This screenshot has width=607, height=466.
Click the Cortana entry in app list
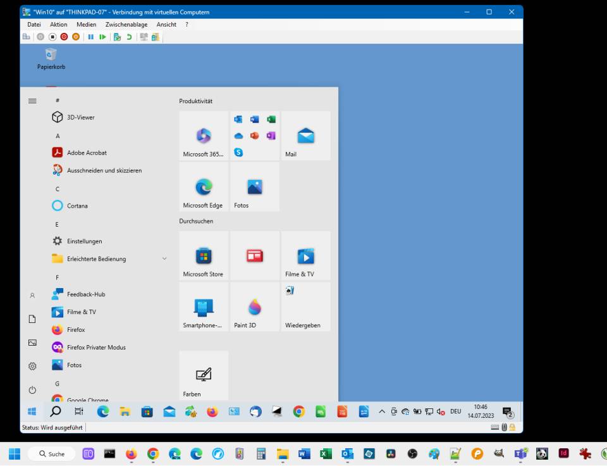tap(77, 206)
